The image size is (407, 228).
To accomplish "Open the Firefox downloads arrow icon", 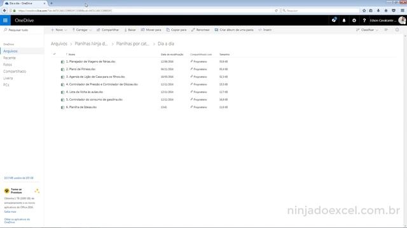I will click(x=378, y=11).
